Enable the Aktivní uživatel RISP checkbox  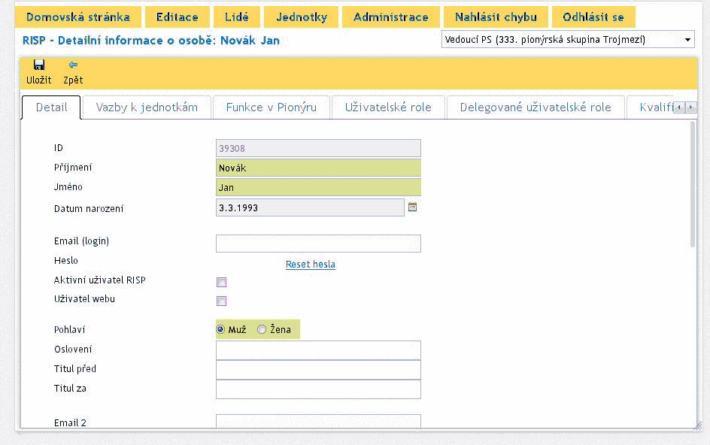(221, 283)
